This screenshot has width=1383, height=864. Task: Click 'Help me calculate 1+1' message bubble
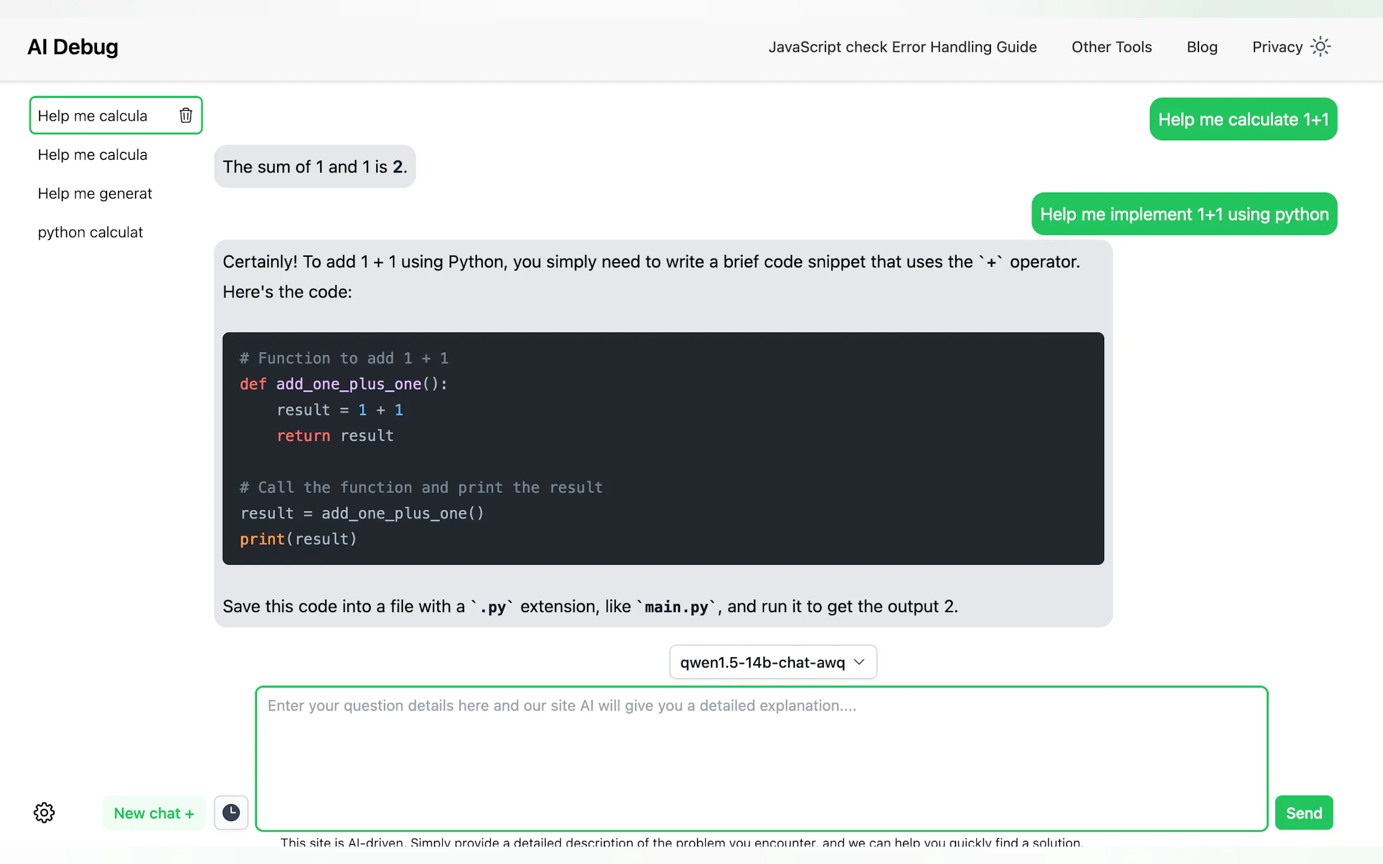click(1243, 120)
